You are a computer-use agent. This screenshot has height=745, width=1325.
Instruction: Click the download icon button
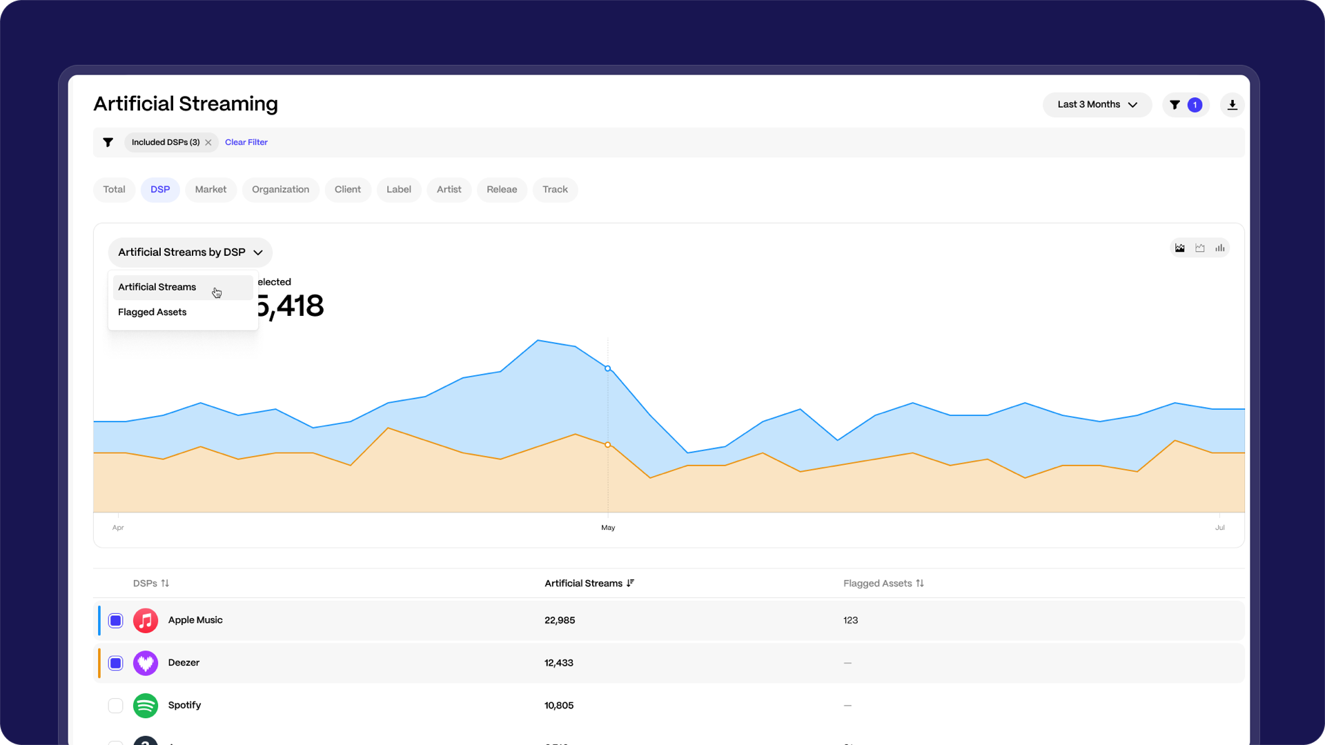1232,105
